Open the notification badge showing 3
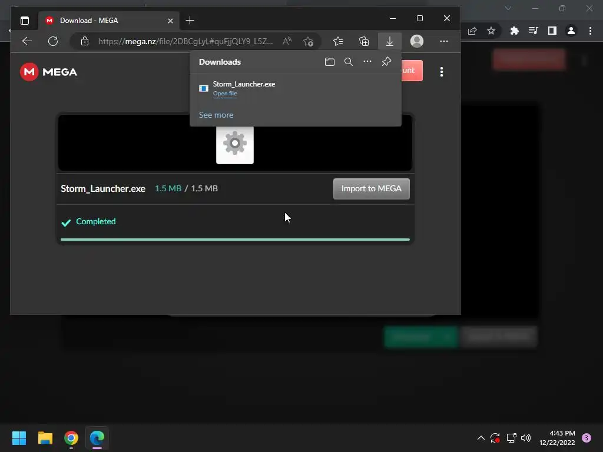The width and height of the screenshot is (603, 452). click(x=587, y=438)
